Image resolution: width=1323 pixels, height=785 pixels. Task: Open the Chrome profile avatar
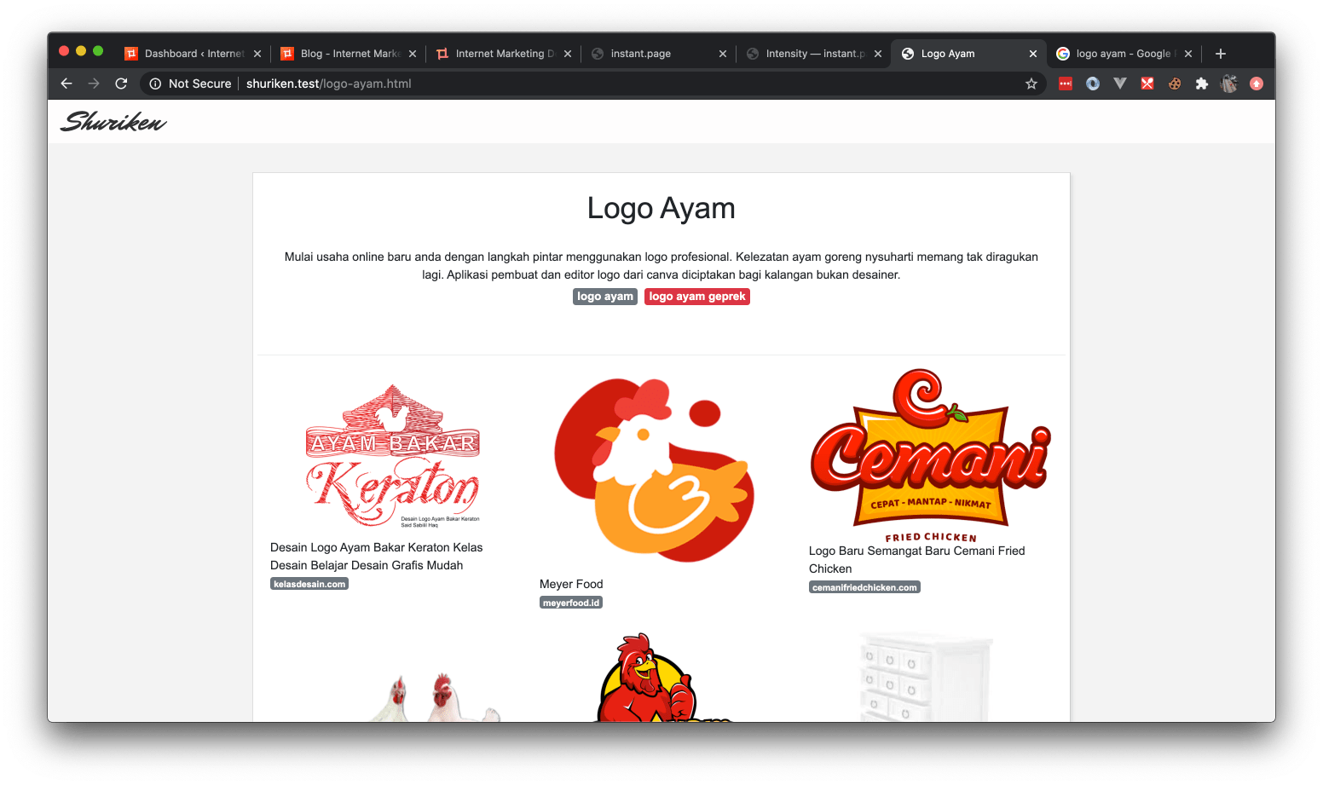[1229, 84]
